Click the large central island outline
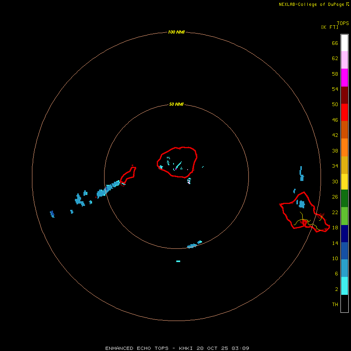This screenshot has height=351, width=351. (x=177, y=162)
